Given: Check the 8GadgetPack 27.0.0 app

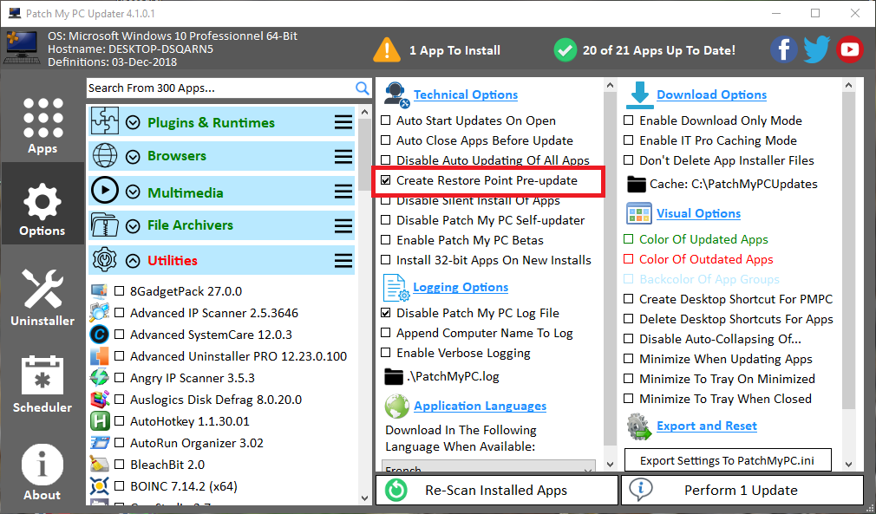Looking at the screenshot, I should 121,291.
